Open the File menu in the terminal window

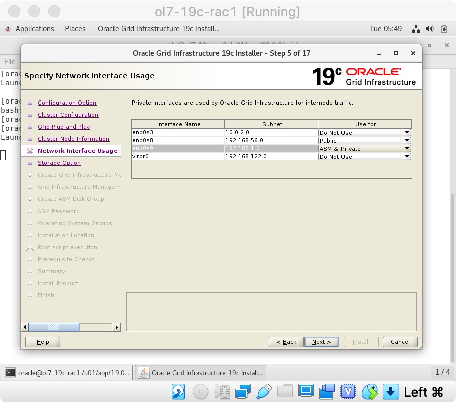(10, 62)
